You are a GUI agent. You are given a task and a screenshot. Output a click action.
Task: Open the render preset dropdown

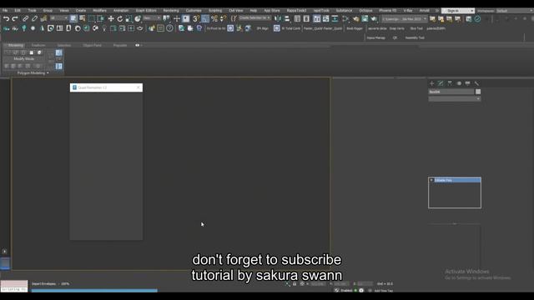[x=404, y=19]
